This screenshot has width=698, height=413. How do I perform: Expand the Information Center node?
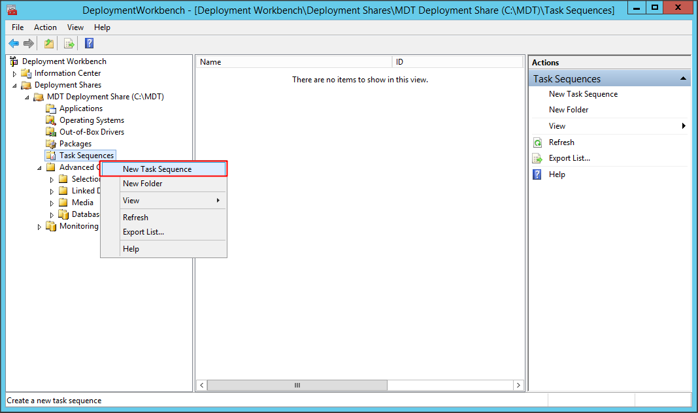15,74
